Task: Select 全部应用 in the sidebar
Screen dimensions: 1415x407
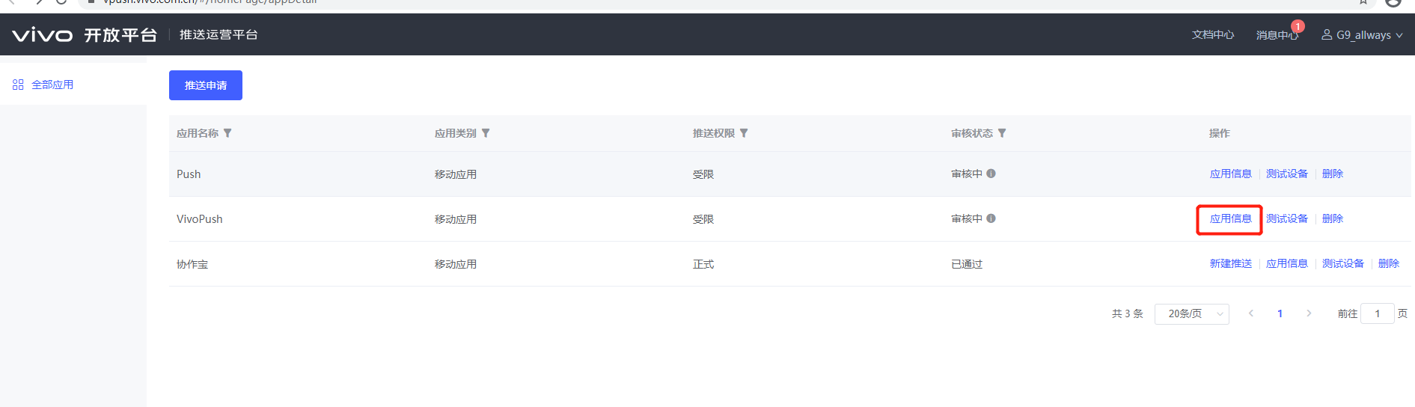Action: click(x=52, y=85)
